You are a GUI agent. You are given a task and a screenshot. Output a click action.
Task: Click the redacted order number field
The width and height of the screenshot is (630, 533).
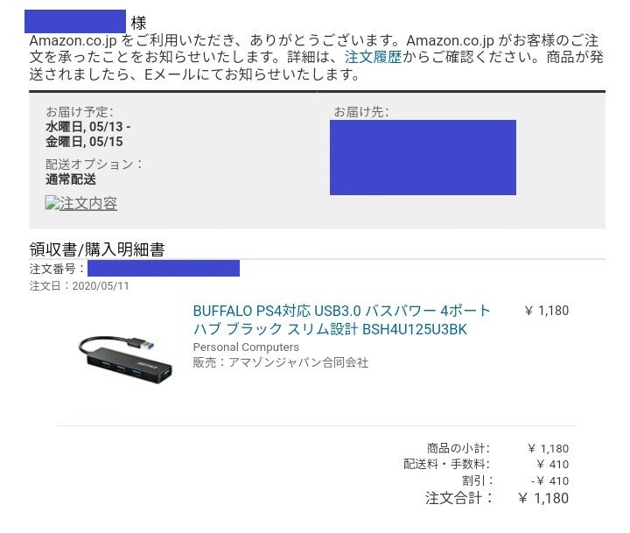coord(164,268)
